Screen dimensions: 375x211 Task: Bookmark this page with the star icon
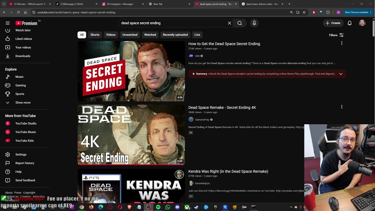[x=304, y=12]
